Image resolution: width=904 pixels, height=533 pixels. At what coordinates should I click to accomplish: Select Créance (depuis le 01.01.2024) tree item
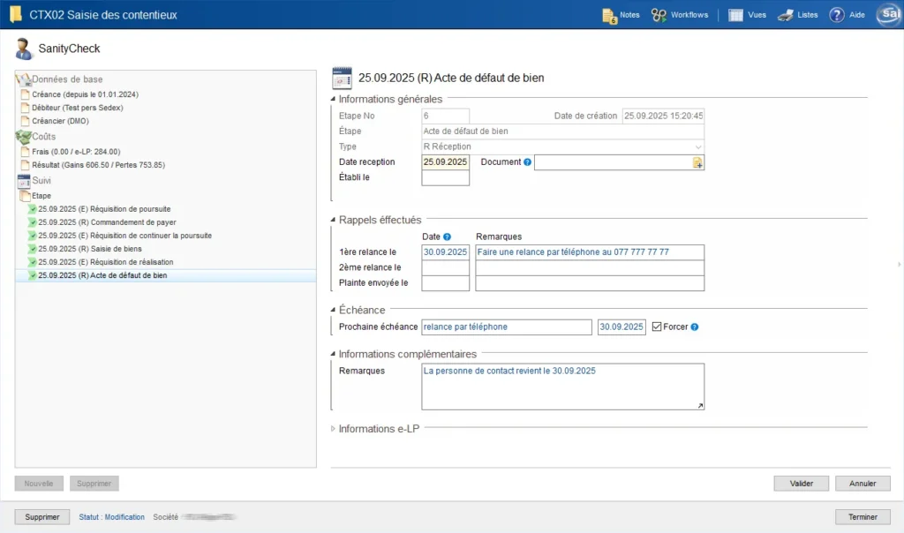(x=86, y=94)
